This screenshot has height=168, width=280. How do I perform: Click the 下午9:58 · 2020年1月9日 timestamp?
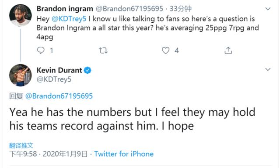pyautogui.click(x=49, y=154)
